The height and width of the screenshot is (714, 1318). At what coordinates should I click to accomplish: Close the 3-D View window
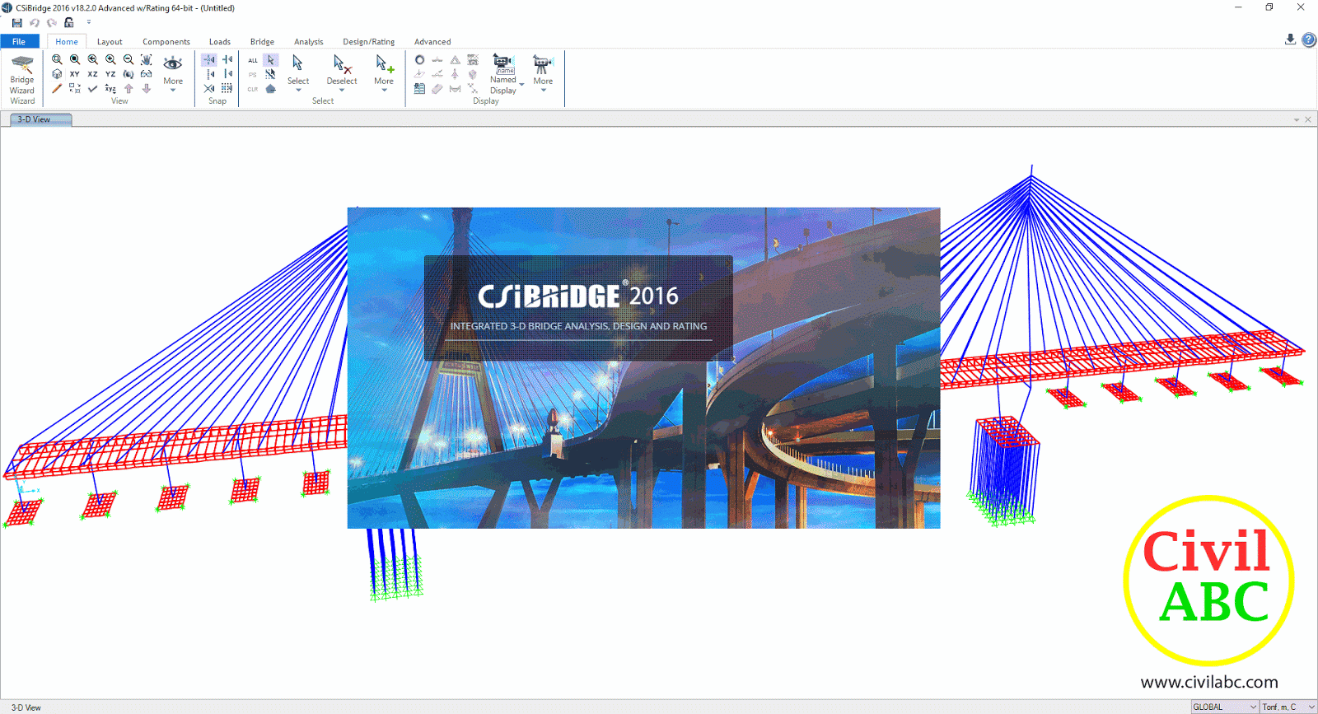[1308, 119]
